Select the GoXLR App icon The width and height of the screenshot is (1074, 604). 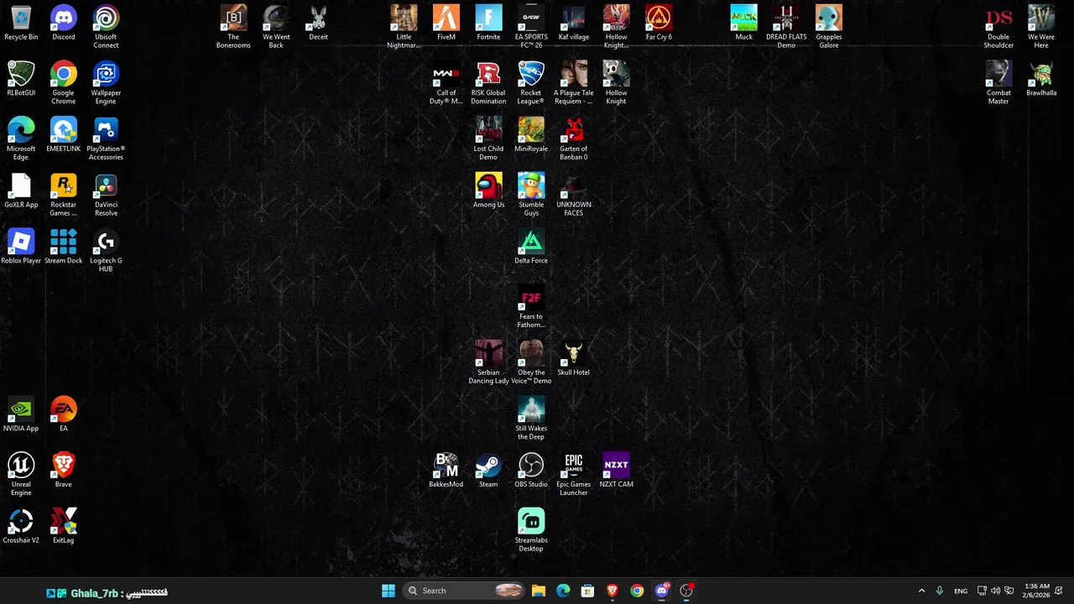click(x=21, y=191)
